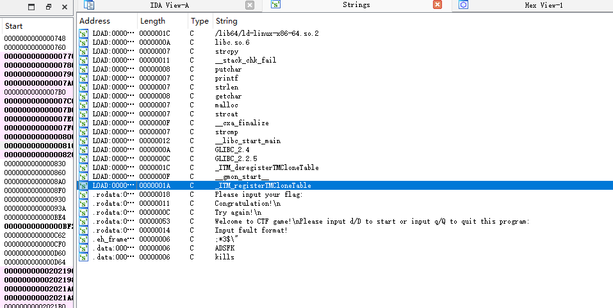Click string icon of __libc_start_main row
The width and height of the screenshot is (613, 308).
click(x=84, y=141)
